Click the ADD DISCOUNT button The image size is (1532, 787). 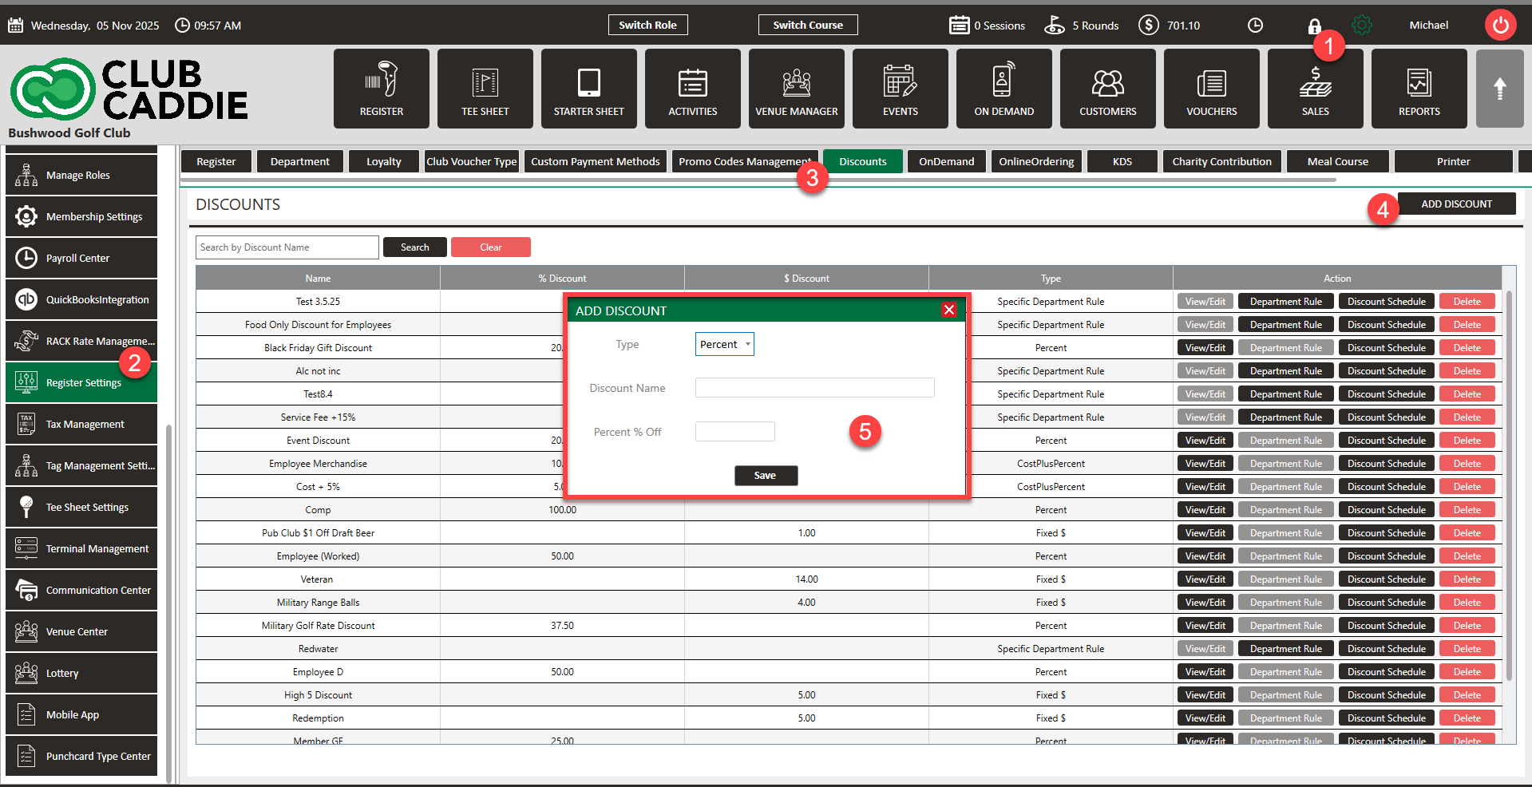point(1455,204)
